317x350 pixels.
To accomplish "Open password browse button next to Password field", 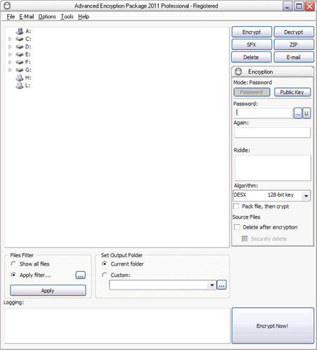I will point(298,114).
